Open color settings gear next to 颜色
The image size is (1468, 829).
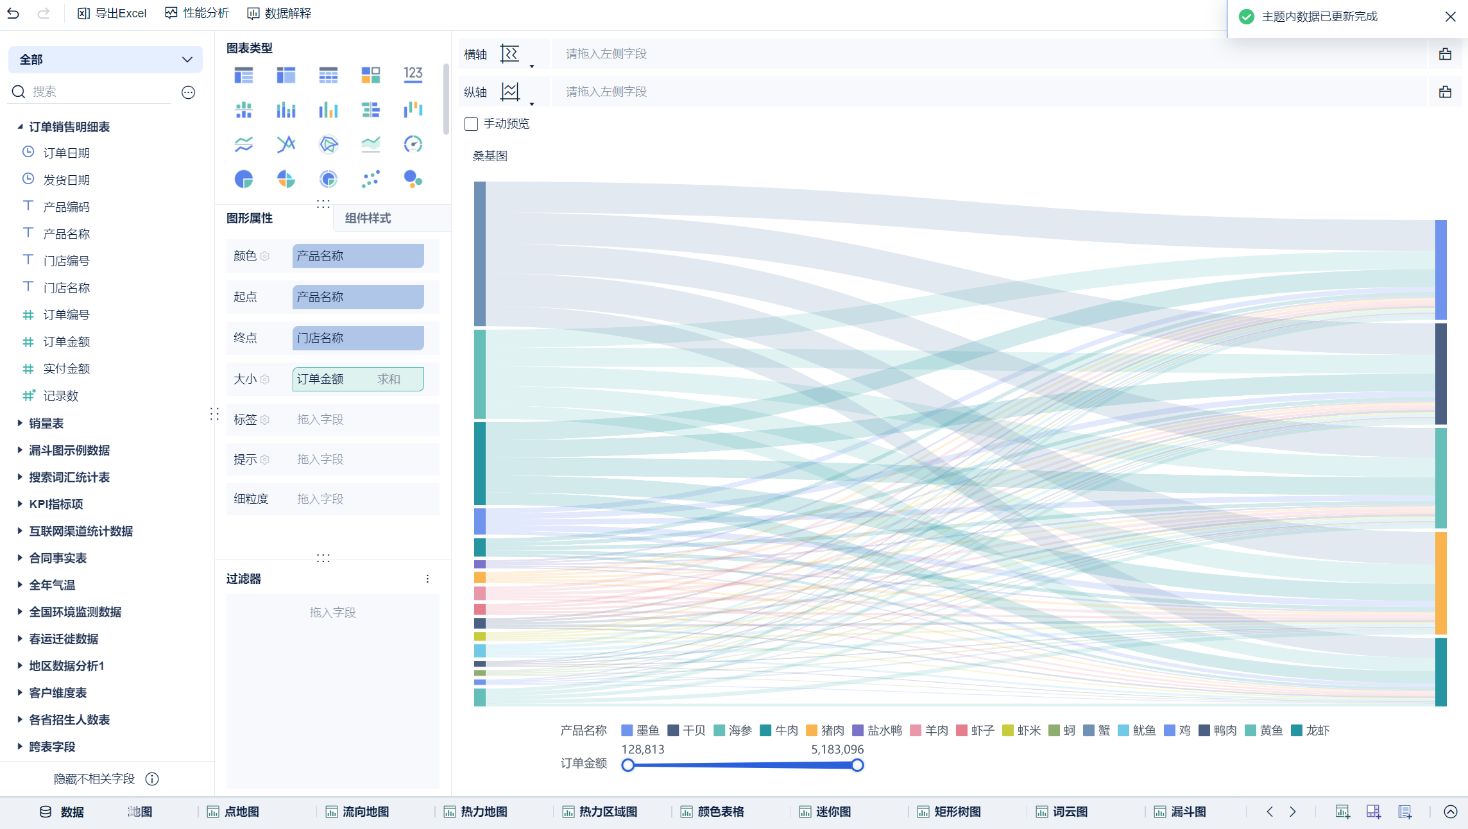coord(265,257)
